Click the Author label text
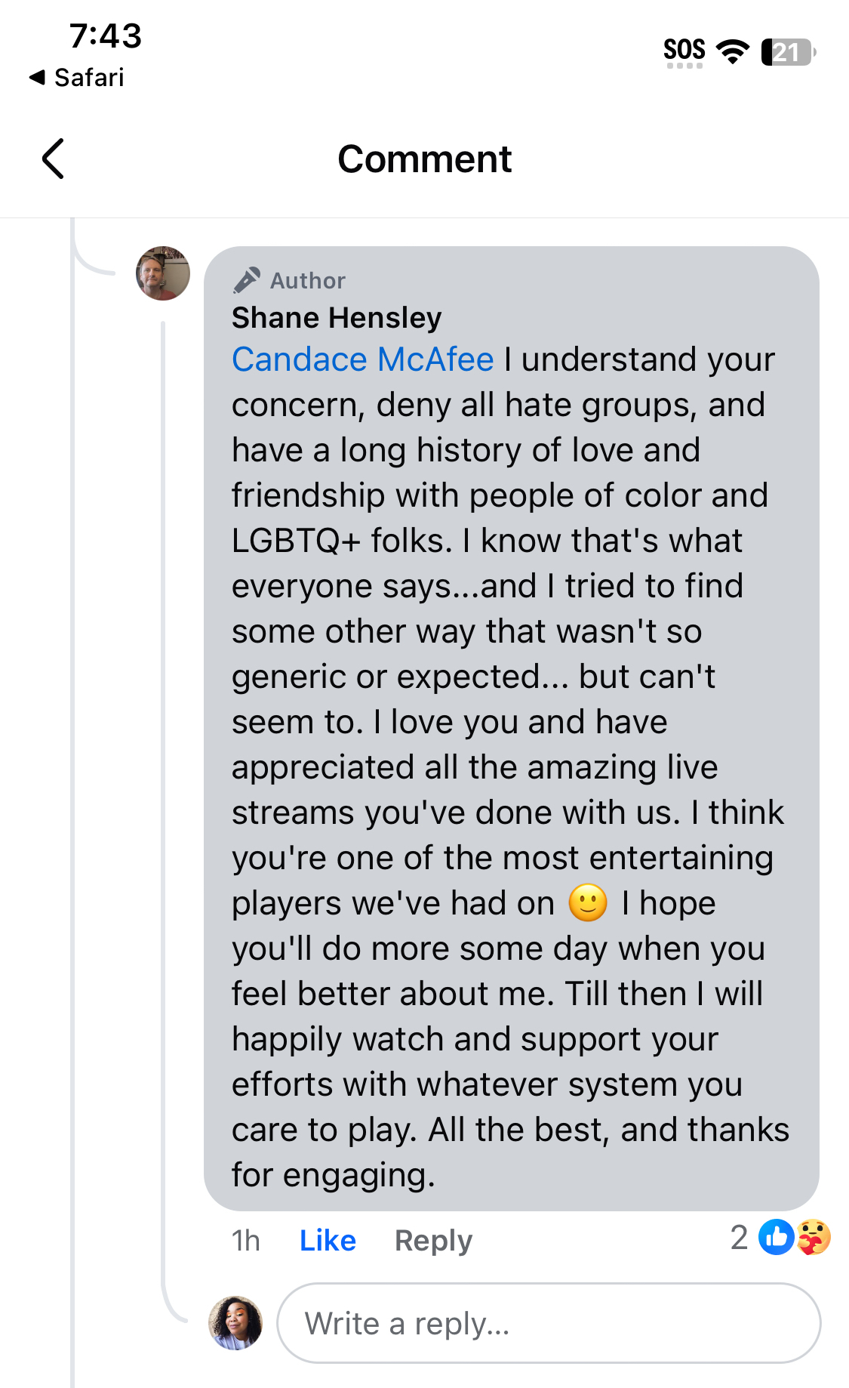Image resolution: width=849 pixels, height=1388 pixels. [x=308, y=281]
